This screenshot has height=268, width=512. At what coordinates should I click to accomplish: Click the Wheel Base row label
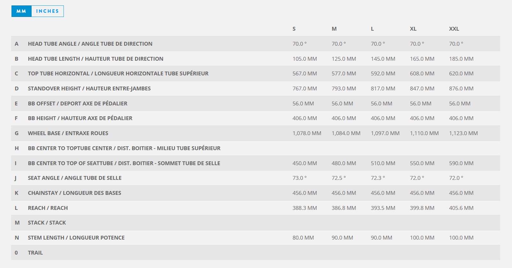(68, 133)
